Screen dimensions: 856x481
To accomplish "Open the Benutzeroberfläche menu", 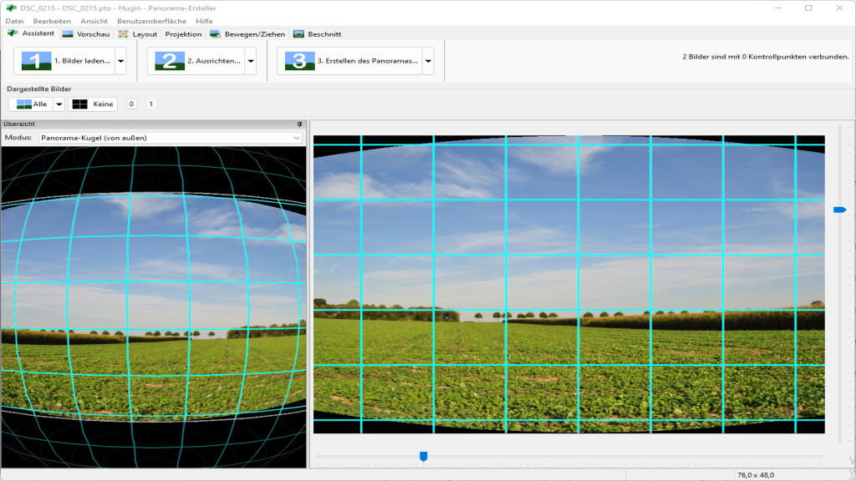I will pyautogui.click(x=151, y=21).
